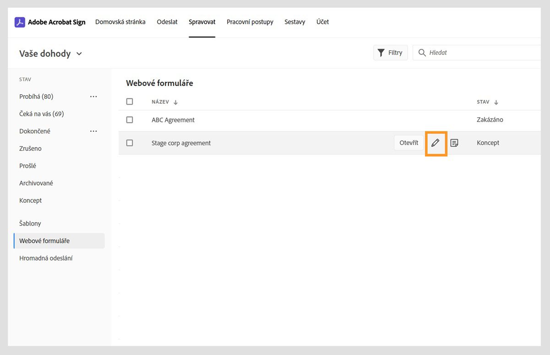This screenshot has height=355, width=550.
Task: Click the Adobe Acrobat Sign logo icon
Action: click(20, 22)
